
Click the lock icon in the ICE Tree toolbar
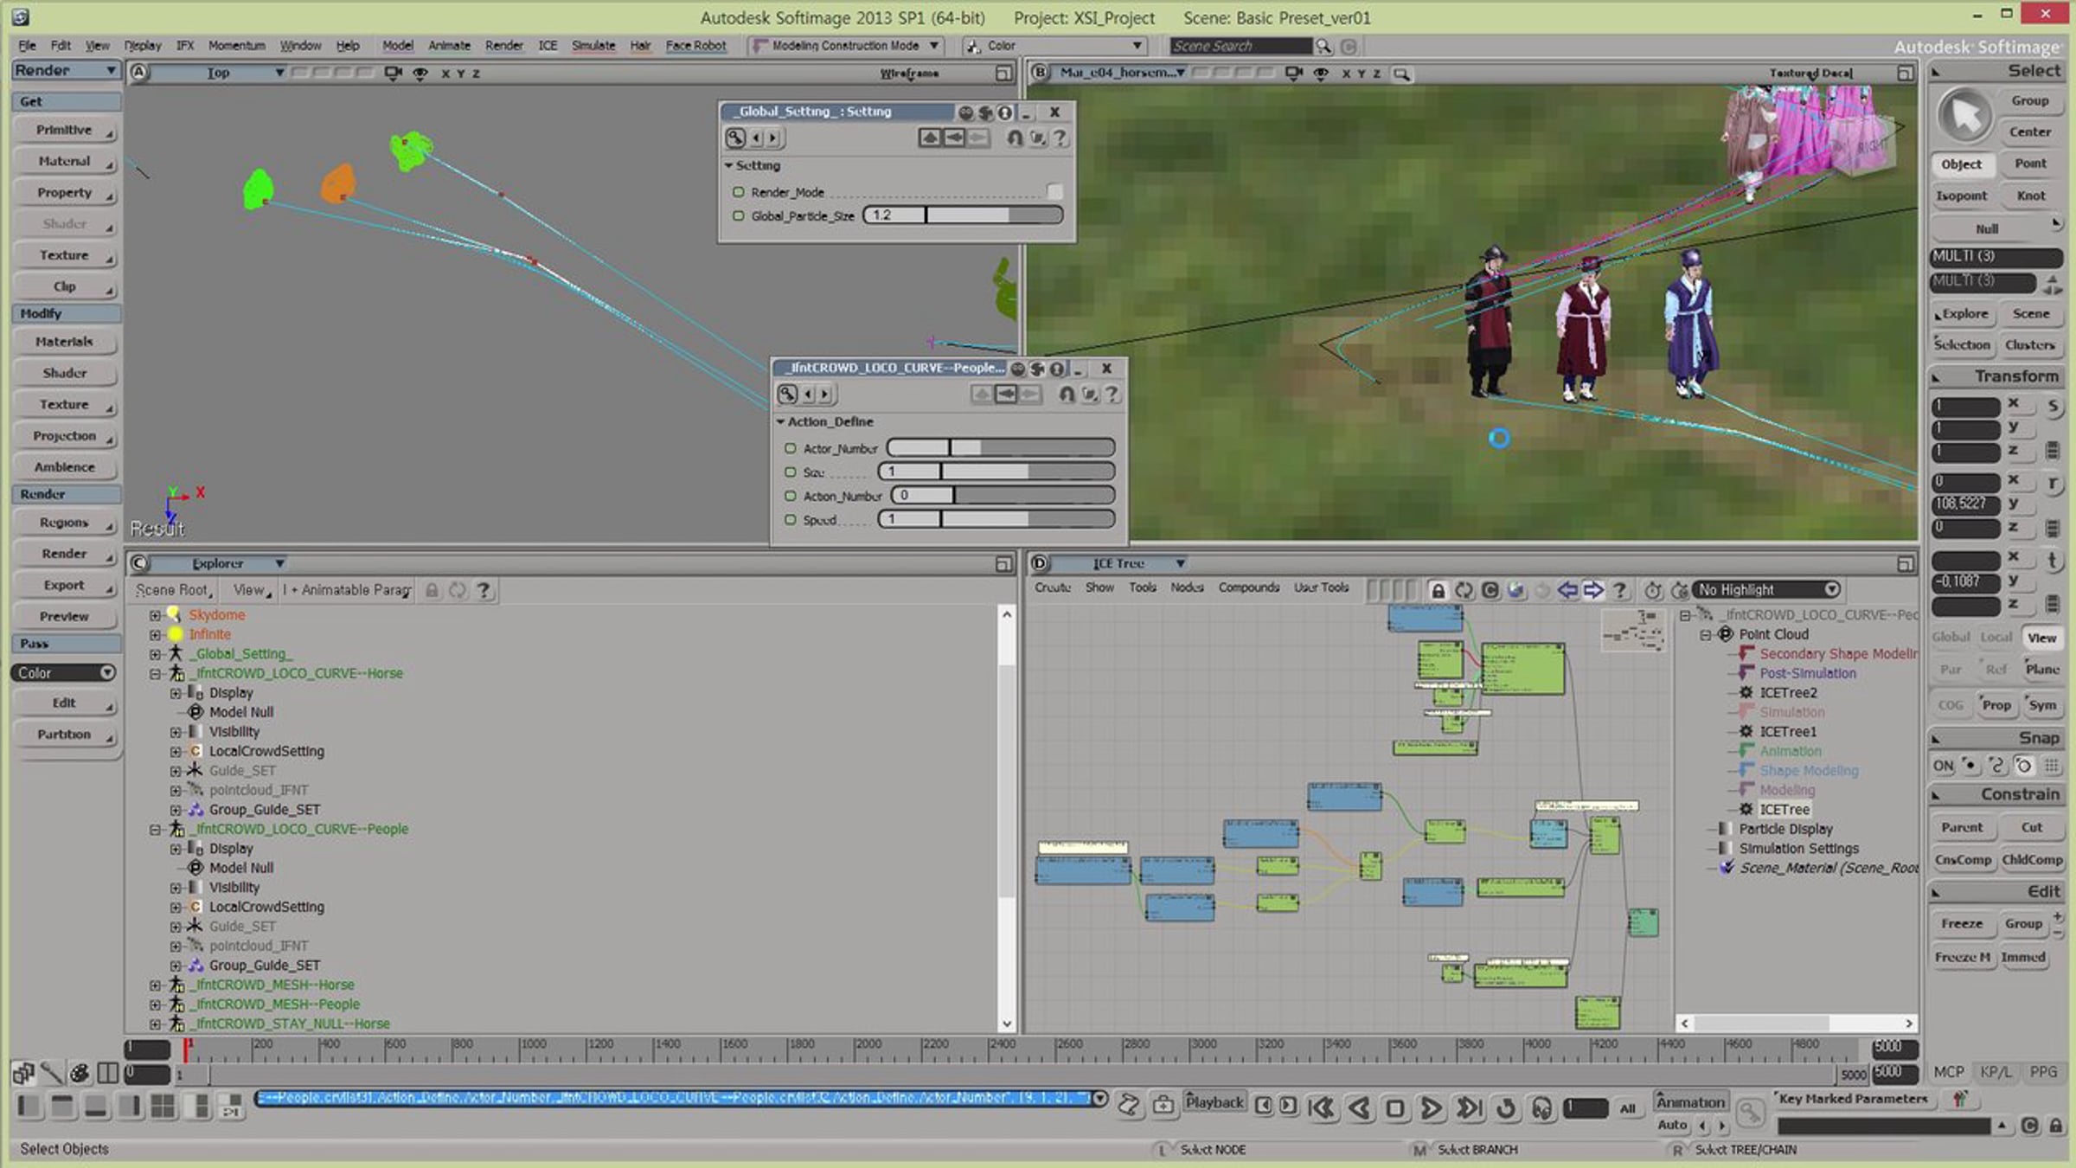1438,590
